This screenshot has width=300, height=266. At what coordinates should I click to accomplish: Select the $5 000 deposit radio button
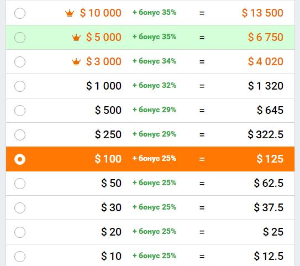click(x=20, y=38)
